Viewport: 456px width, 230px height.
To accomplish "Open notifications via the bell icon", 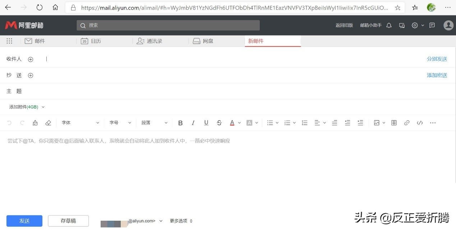I will [x=389, y=25].
